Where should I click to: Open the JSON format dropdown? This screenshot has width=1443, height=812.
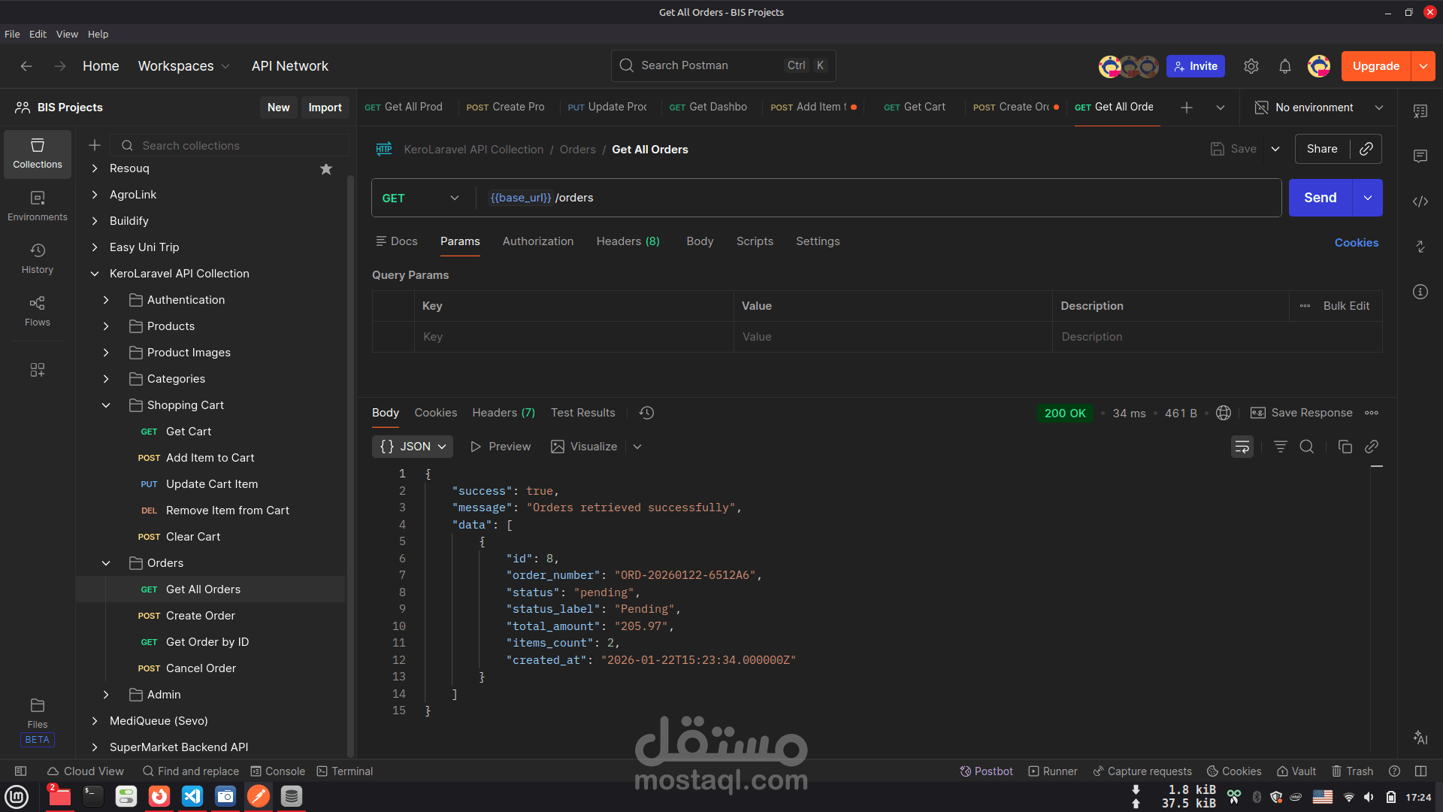413,447
